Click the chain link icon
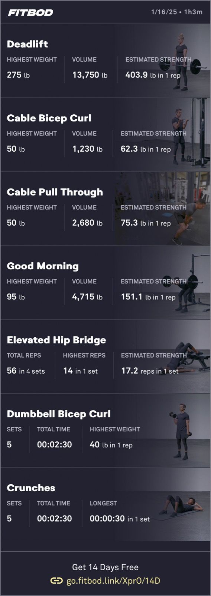 [56, 581]
